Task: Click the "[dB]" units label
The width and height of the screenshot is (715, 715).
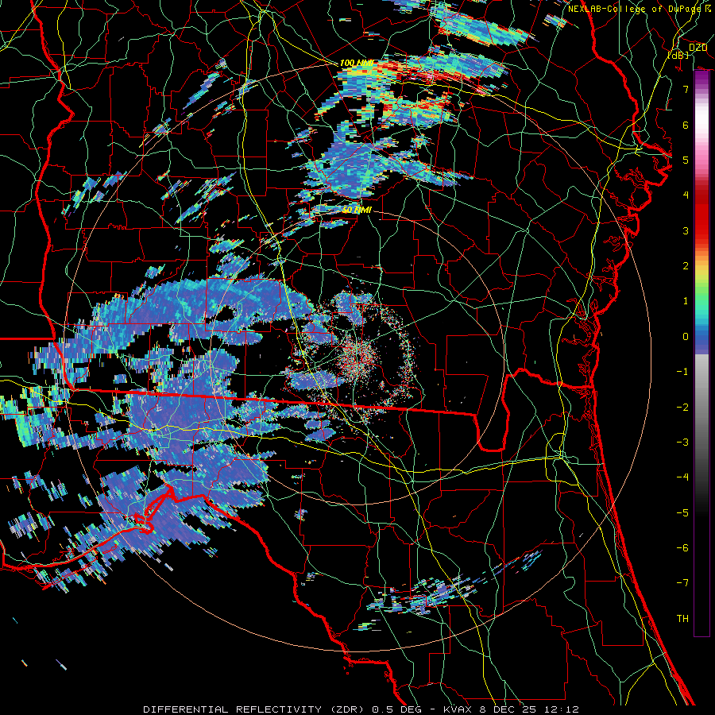Action: coord(678,55)
